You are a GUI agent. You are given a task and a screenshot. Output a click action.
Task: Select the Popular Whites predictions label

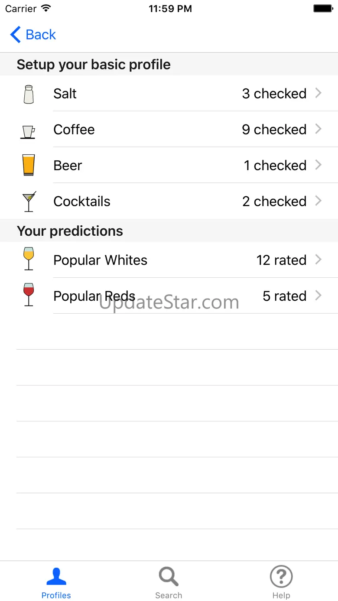click(100, 260)
